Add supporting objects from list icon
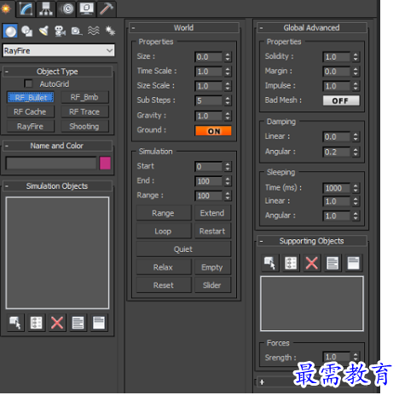399x401 pixels. pos(291,263)
